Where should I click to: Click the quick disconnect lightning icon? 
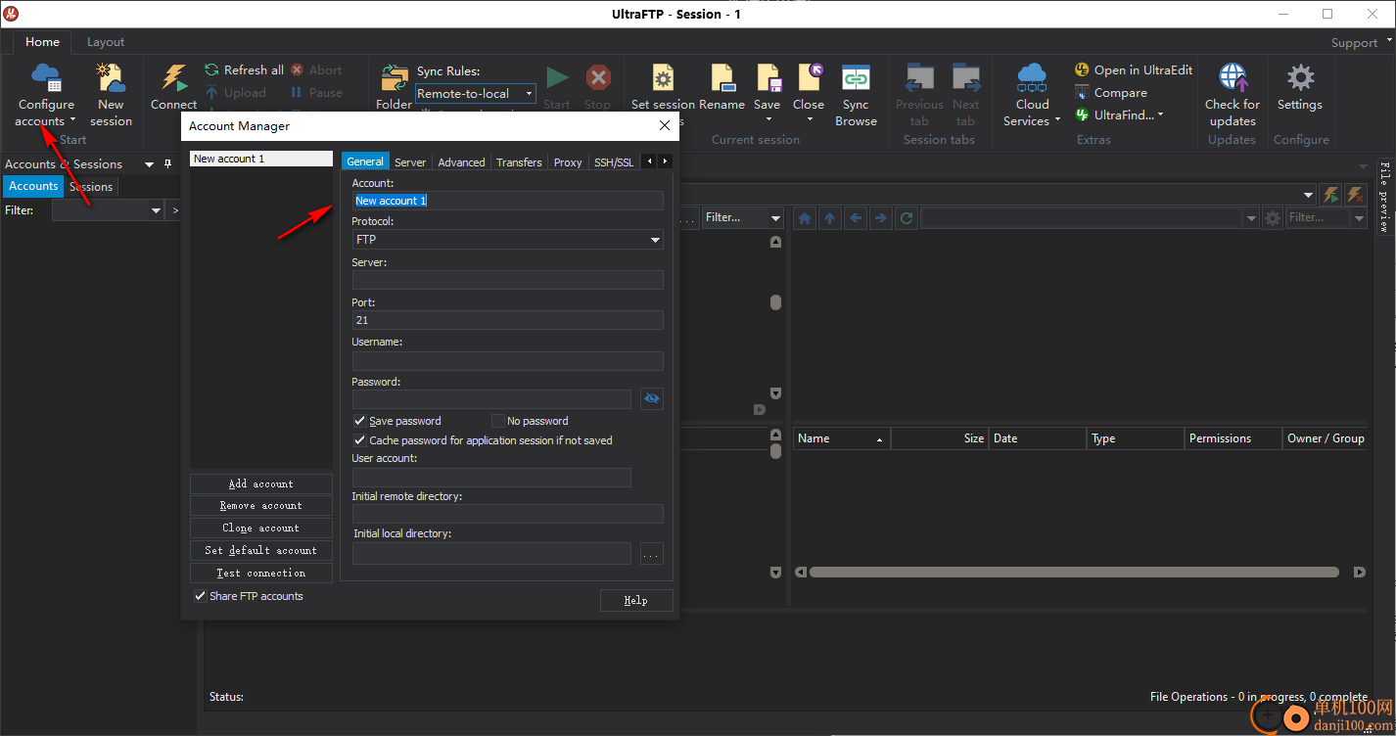tap(1356, 195)
